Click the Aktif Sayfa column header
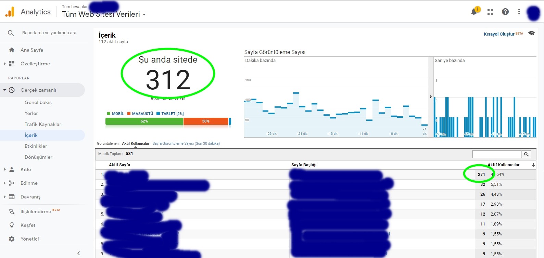This screenshot has width=544, height=258. click(119, 165)
